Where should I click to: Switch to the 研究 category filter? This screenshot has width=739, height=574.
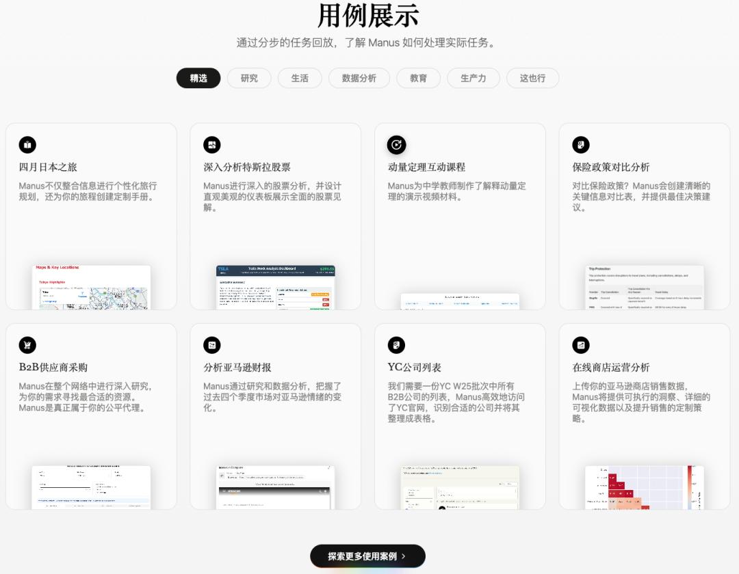coord(249,78)
